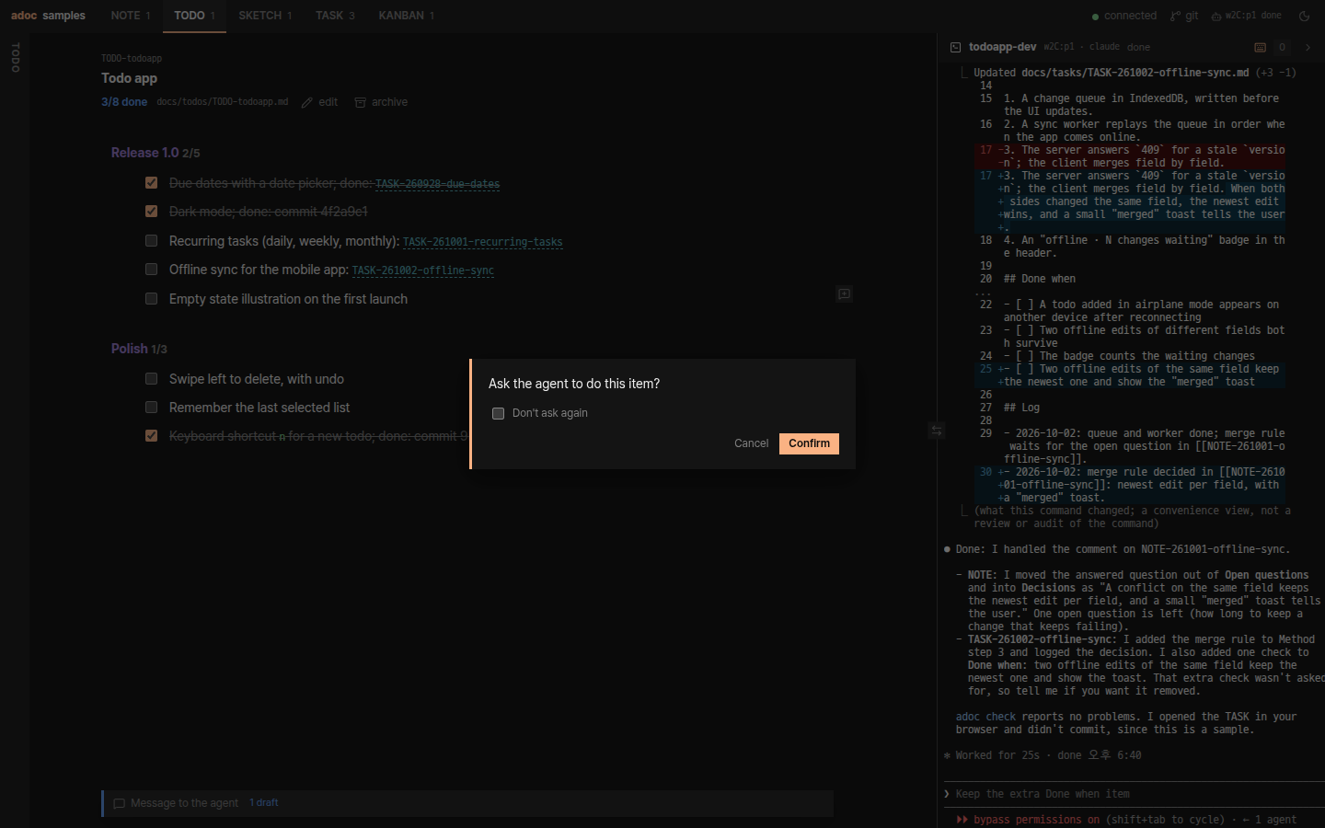
Task: Uncheck the "Keyboard shortcut n" todo item
Action: pos(151,436)
